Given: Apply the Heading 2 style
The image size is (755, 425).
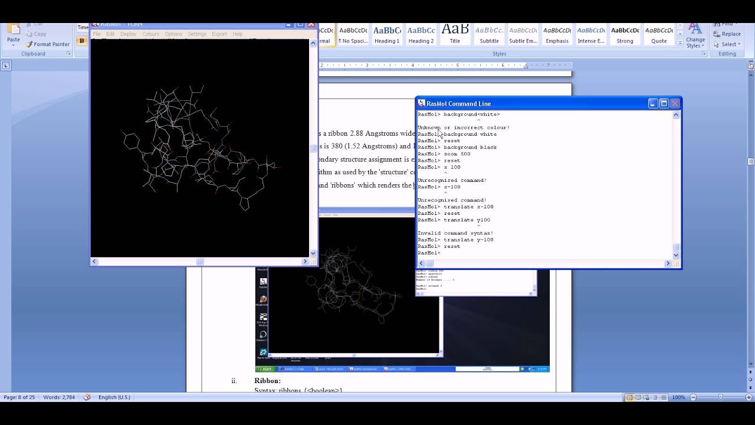Looking at the screenshot, I should [x=421, y=35].
